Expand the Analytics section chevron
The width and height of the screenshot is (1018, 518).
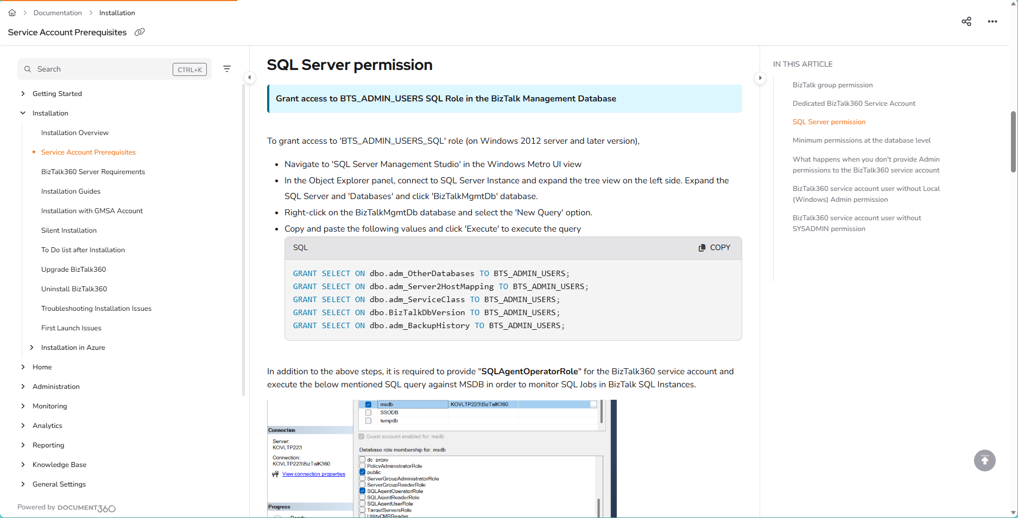[23, 426]
